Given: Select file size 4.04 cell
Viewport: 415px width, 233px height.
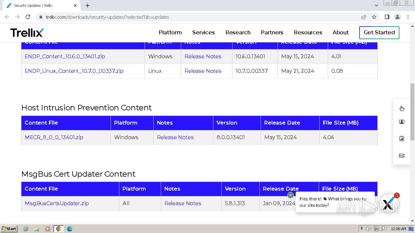Looking at the screenshot, I should tap(349, 137).
